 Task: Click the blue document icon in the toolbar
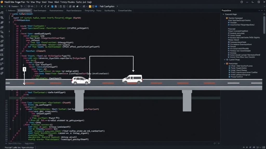pos(52,6)
